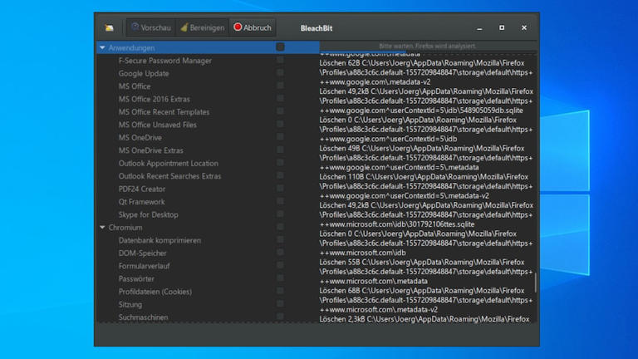
Task: Select the Skype for Desktop entry
Action: pos(149,214)
